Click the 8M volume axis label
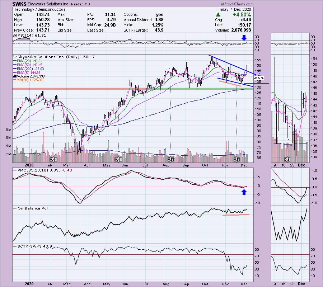Viewport: 323px width, 287px height. [9, 130]
